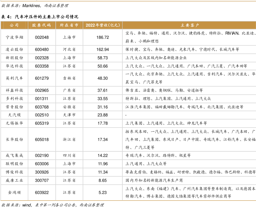This screenshot has width=256, height=212.
Task: Click the 浙江省 province cell
Action: (69, 139)
